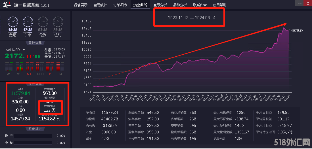Click the 总交易手数 value 546.50
312x149 pixels.
[x=153, y=113]
